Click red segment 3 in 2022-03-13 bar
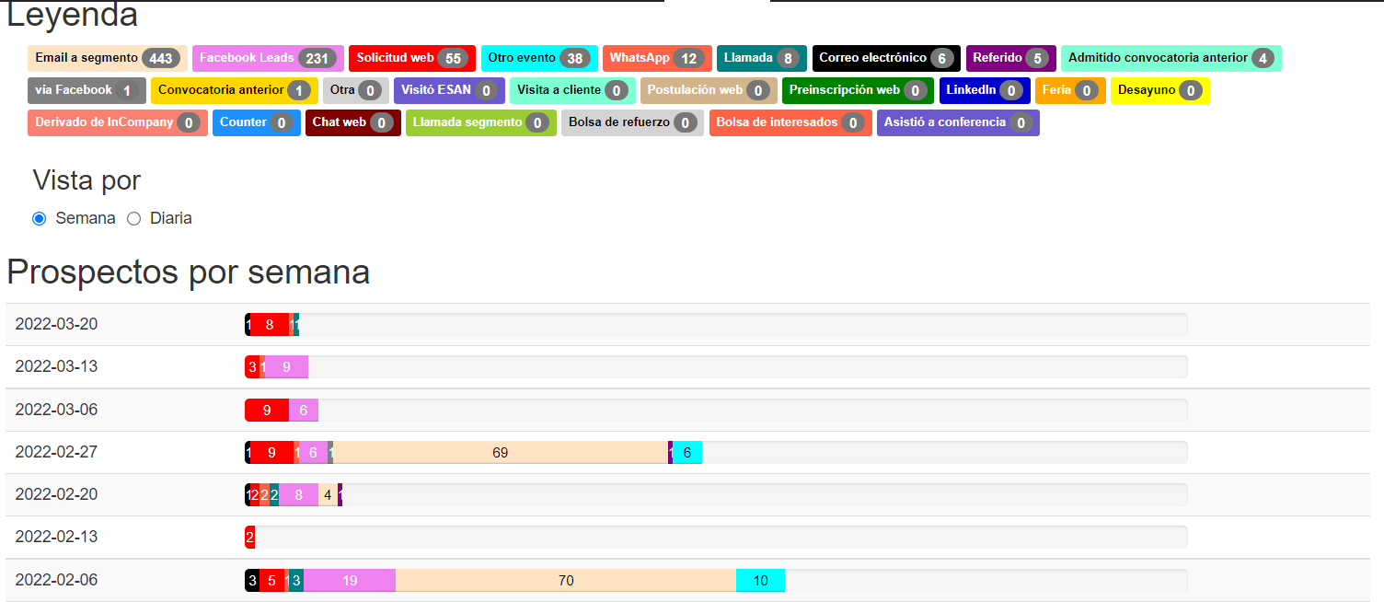The width and height of the screenshot is (1384, 602). (x=252, y=366)
